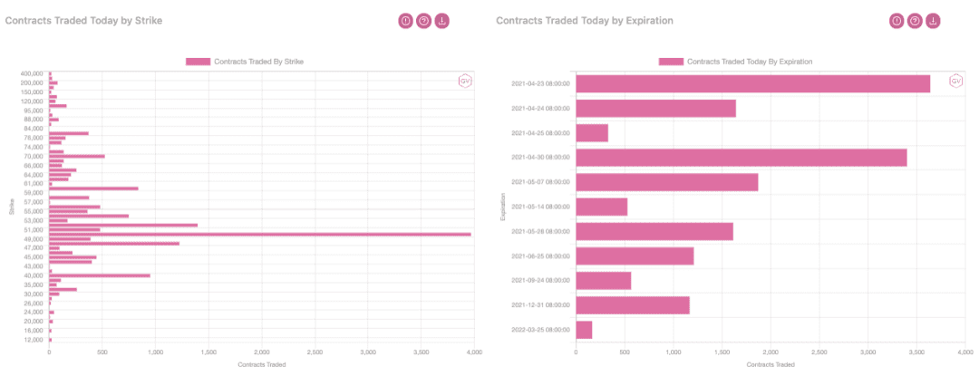Select the 2021-04-23 expiration bar
This screenshot has width=979, height=376.
753,83
